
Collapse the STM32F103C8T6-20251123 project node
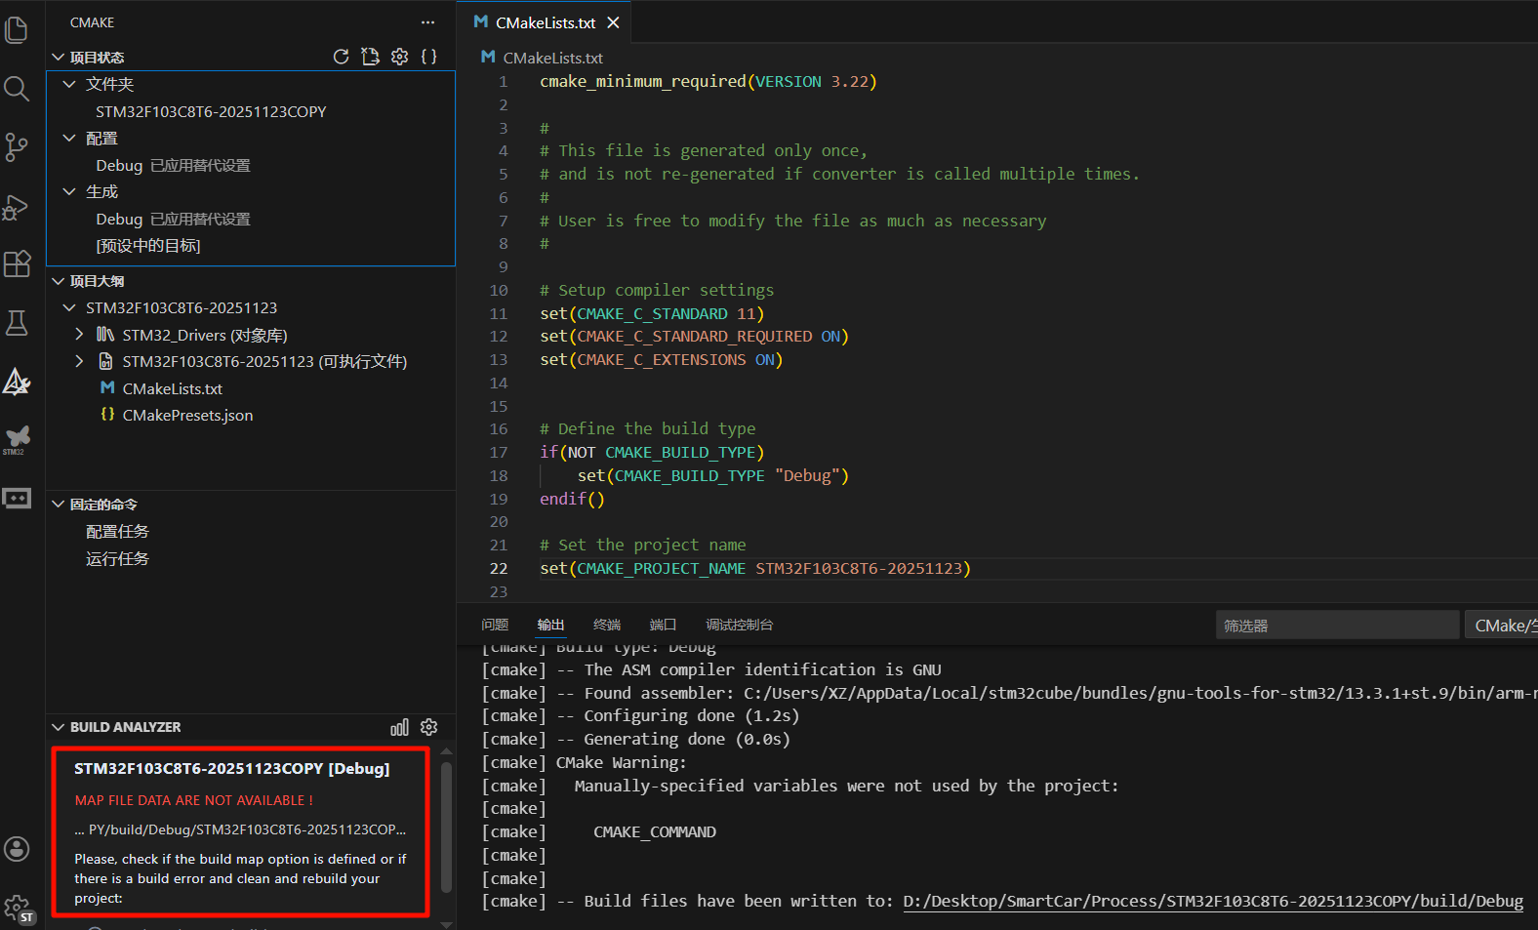point(69,307)
